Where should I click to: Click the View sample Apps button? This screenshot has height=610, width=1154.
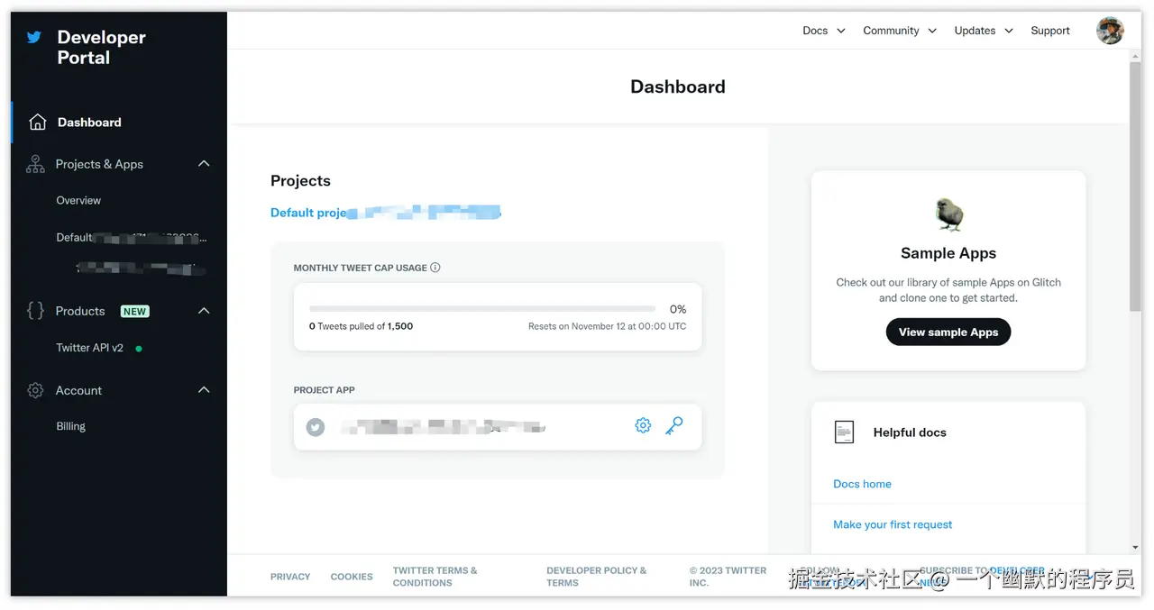(948, 332)
